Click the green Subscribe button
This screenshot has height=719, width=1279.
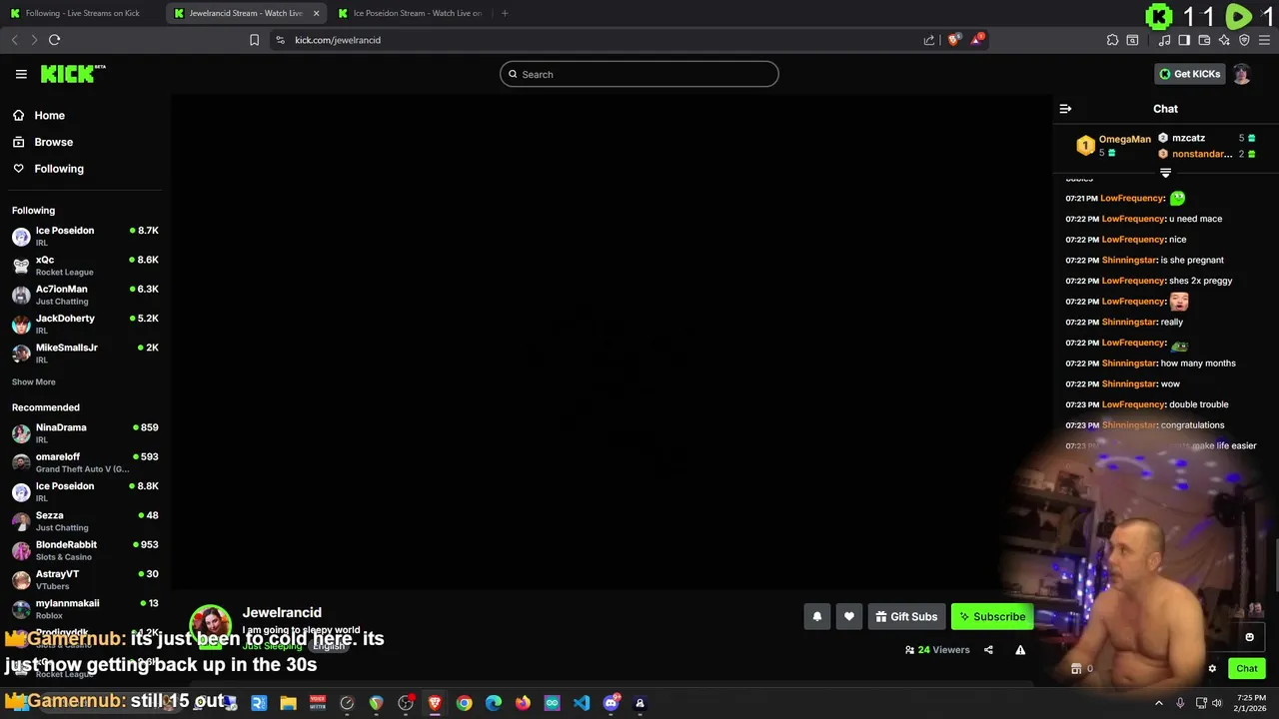pos(992,617)
